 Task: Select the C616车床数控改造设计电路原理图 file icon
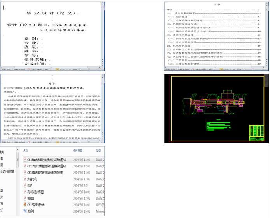pyautogui.click(x=25, y=173)
